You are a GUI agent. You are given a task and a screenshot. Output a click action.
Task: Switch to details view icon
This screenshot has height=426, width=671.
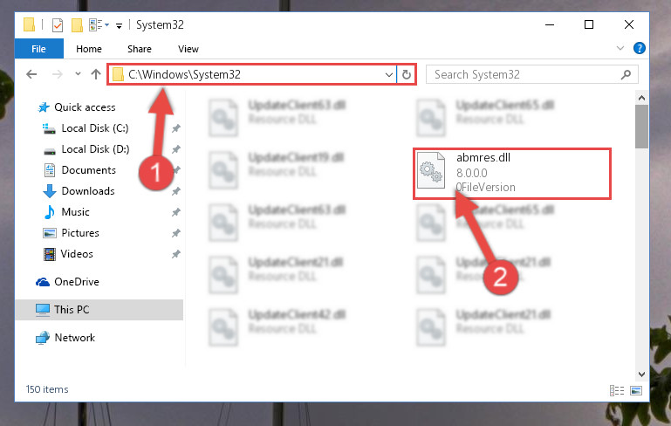click(617, 390)
